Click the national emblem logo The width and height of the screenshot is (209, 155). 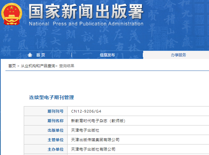click(12, 14)
